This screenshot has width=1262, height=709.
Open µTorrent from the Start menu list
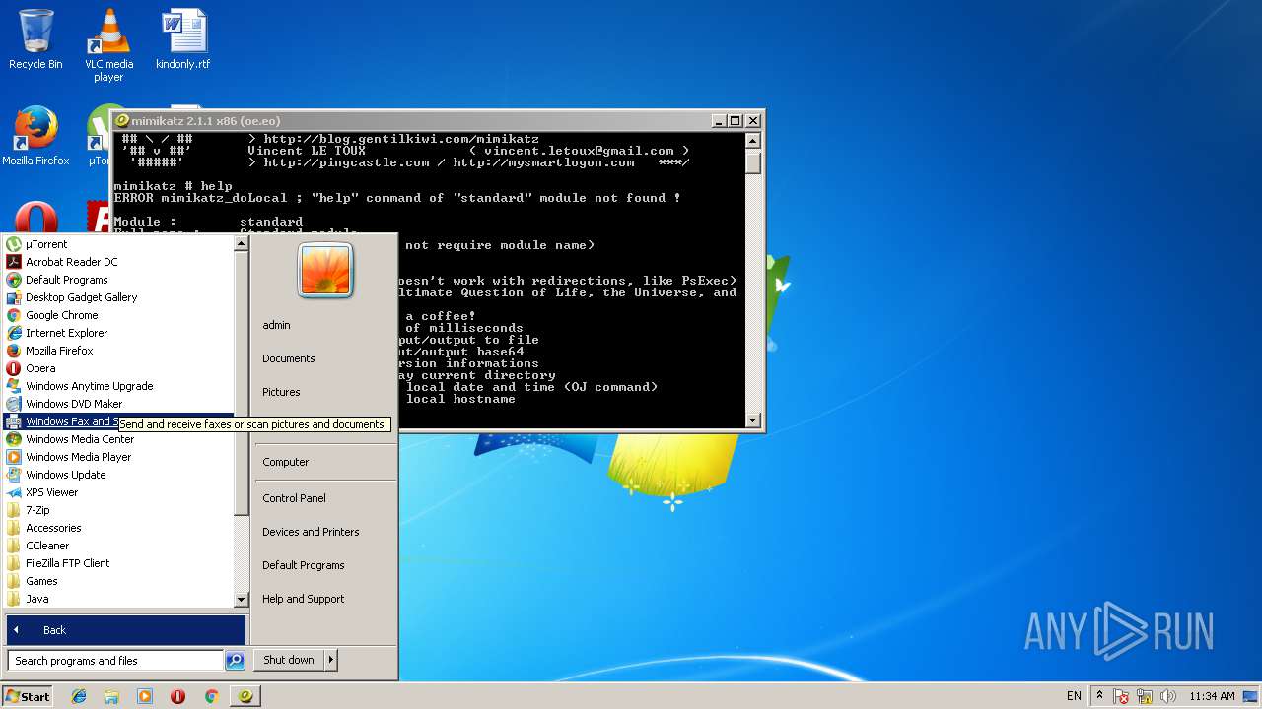[118, 244]
